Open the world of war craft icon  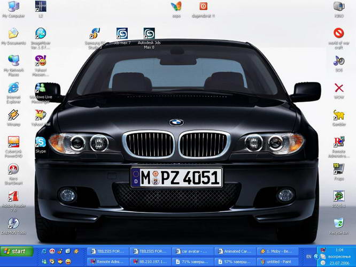pyautogui.click(x=339, y=38)
